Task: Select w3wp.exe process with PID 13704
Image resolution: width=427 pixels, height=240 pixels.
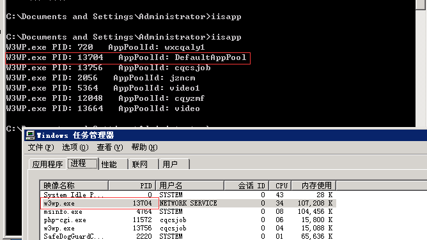Action: tap(188, 204)
